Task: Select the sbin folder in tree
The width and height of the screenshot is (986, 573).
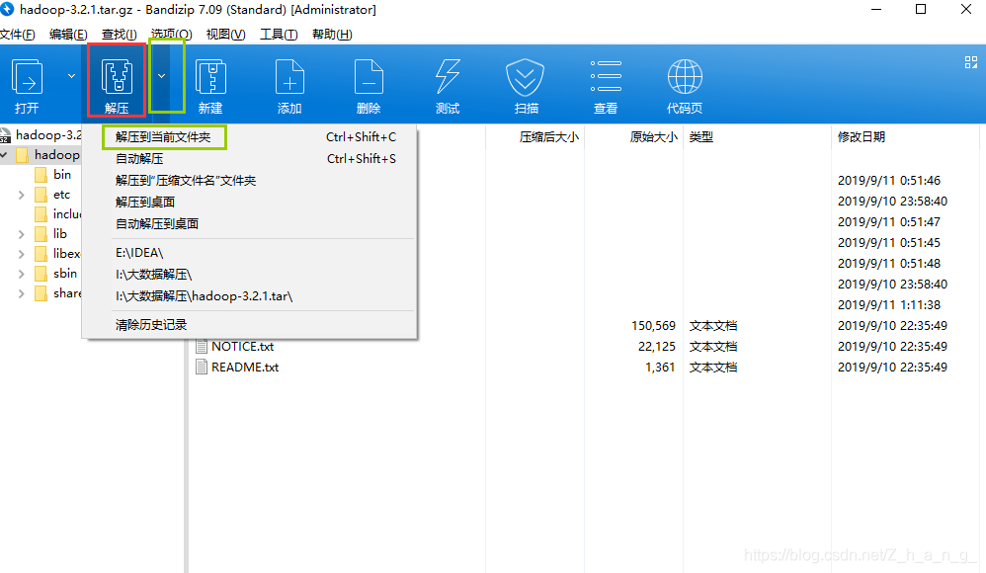Action: click(x=65, y=274)
